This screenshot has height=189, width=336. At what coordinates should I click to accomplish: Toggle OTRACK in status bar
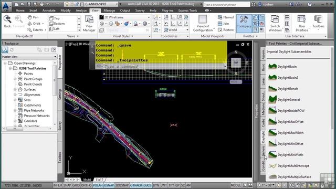click(136, 185)
